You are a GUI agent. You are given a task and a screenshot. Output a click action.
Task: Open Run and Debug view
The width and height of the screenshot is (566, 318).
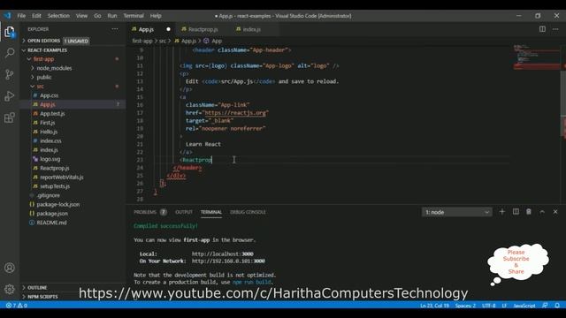pyautogui.click(x=10, y=96)
